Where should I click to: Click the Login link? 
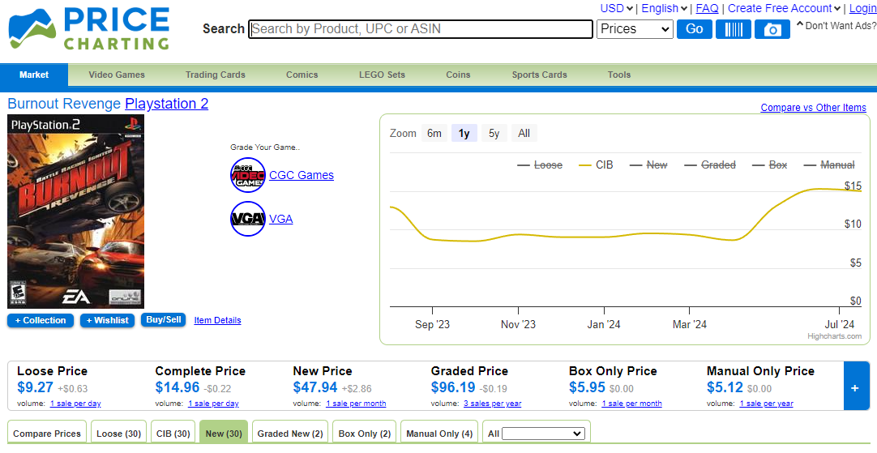(862, 8)
